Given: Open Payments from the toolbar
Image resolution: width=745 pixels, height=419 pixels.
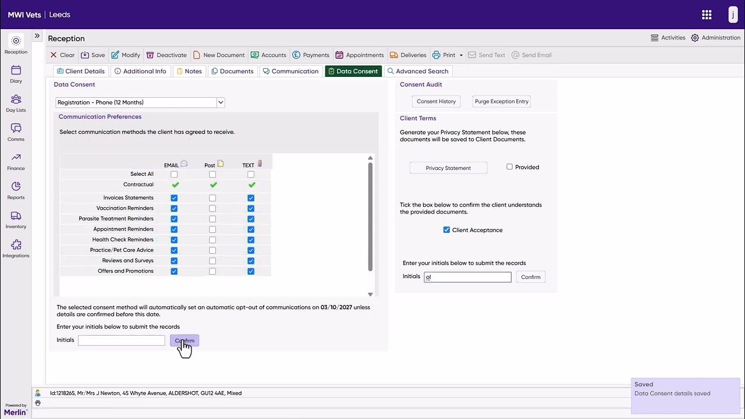Looking at the screenshot, I should (x=311, y=55).
